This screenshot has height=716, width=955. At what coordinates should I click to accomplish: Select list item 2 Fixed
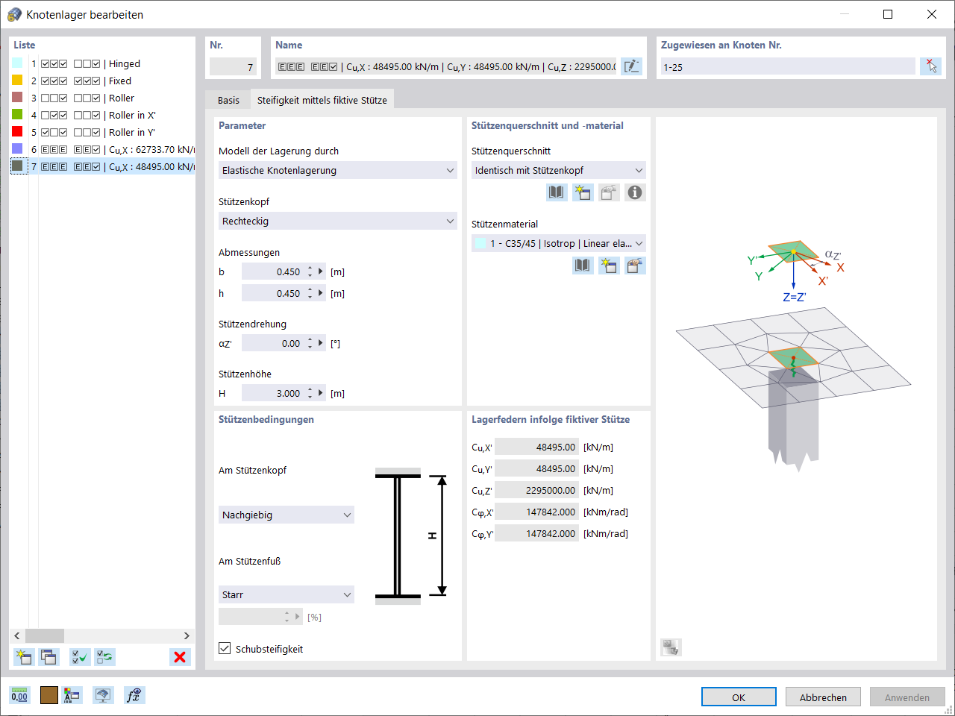click(103, 81)
